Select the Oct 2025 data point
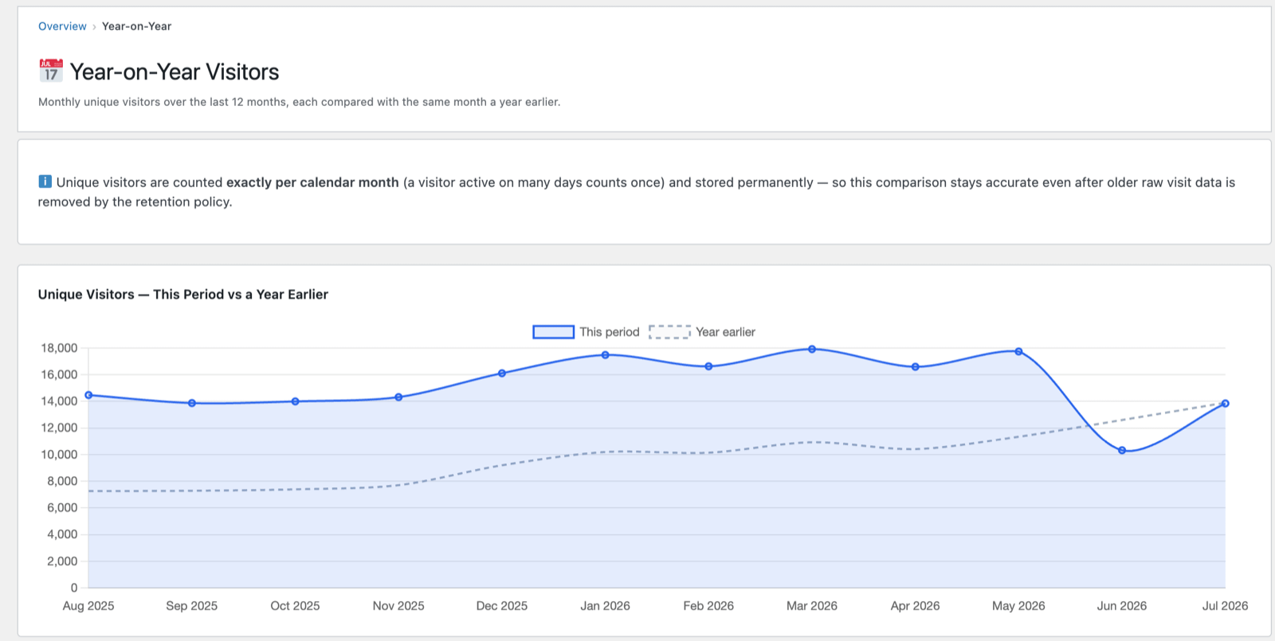This screenshot has height=641, width=1275. tap(296, 401)
